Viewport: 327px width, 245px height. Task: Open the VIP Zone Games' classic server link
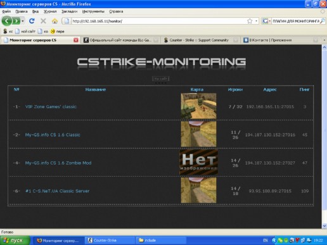click(x=51, y=106)
